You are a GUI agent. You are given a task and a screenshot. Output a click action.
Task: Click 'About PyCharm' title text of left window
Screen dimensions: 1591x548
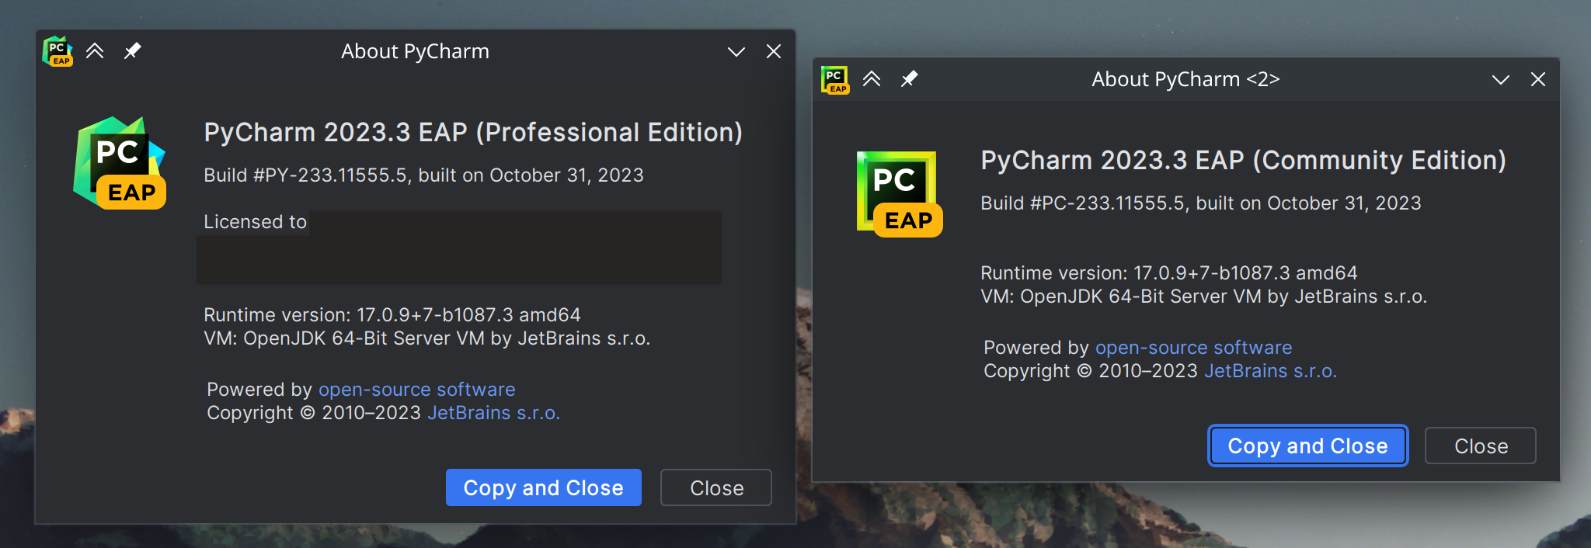(416, 51)
